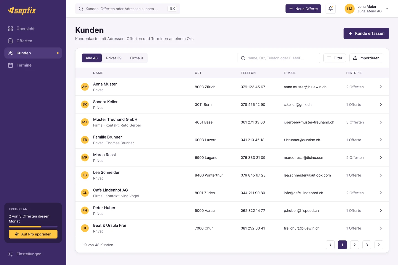Focus the global search field

pos(128,9)
